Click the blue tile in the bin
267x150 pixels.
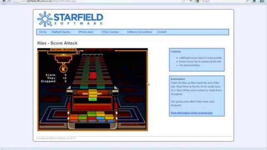(100, 117)
